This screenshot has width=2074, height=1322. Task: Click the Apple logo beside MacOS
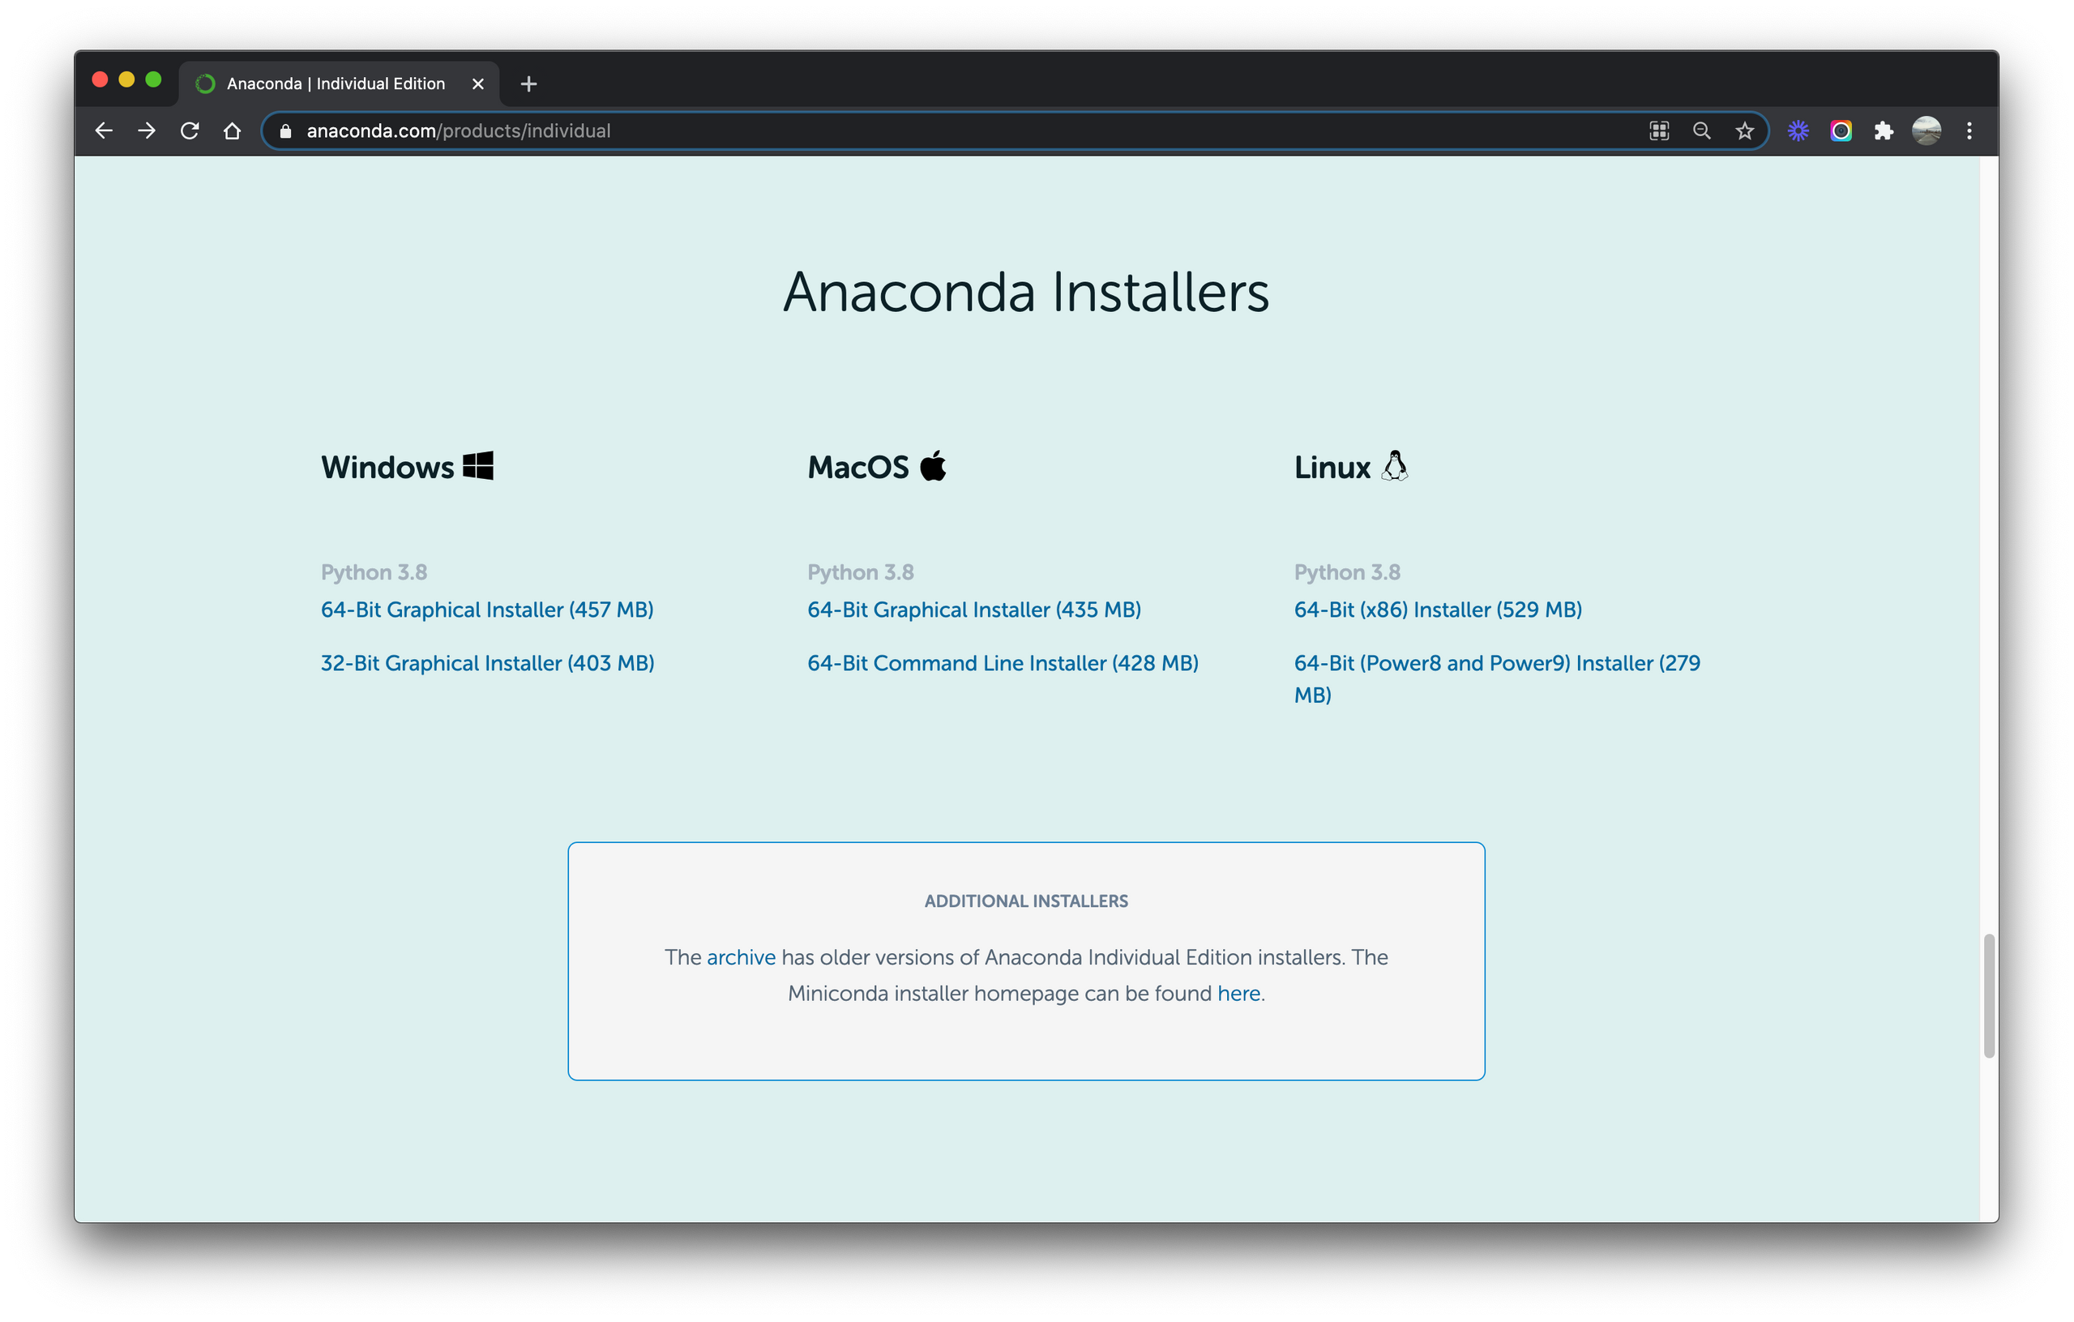click(x=933, y=466)
